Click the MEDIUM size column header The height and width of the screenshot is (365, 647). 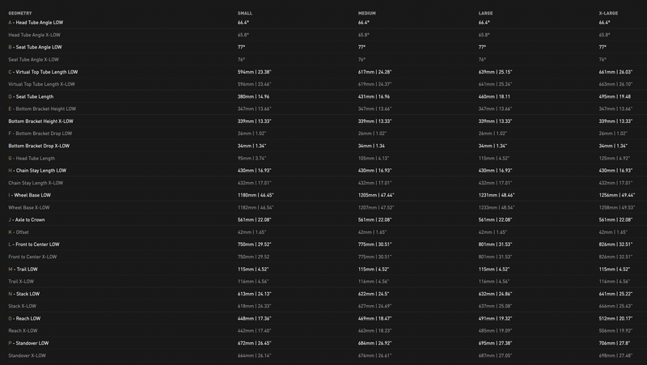point(366,14)
